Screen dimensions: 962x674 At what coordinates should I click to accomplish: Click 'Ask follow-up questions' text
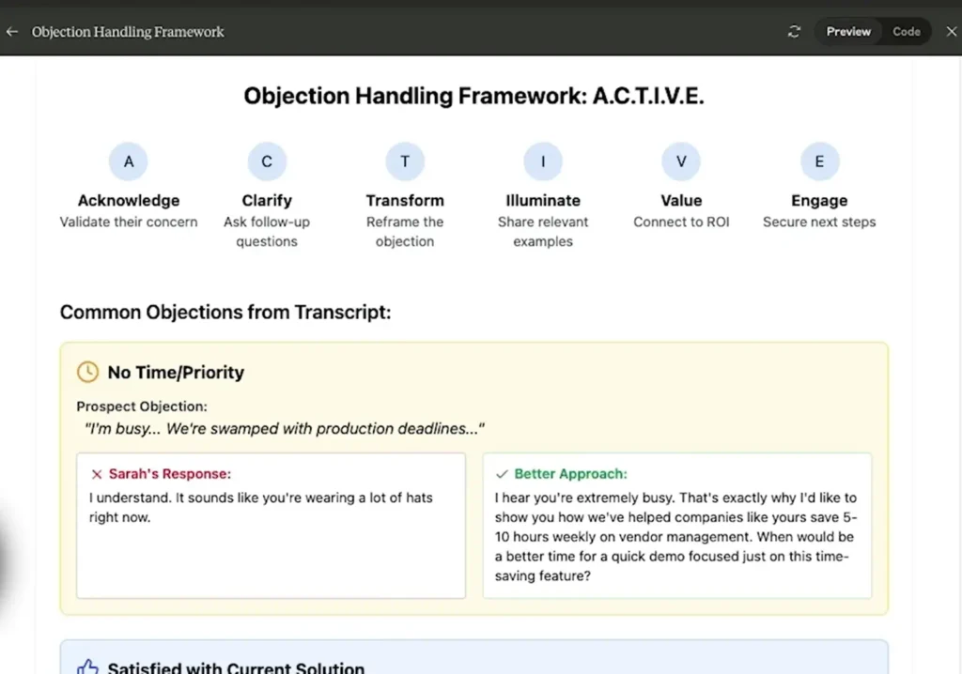click(x=267, y=232)
